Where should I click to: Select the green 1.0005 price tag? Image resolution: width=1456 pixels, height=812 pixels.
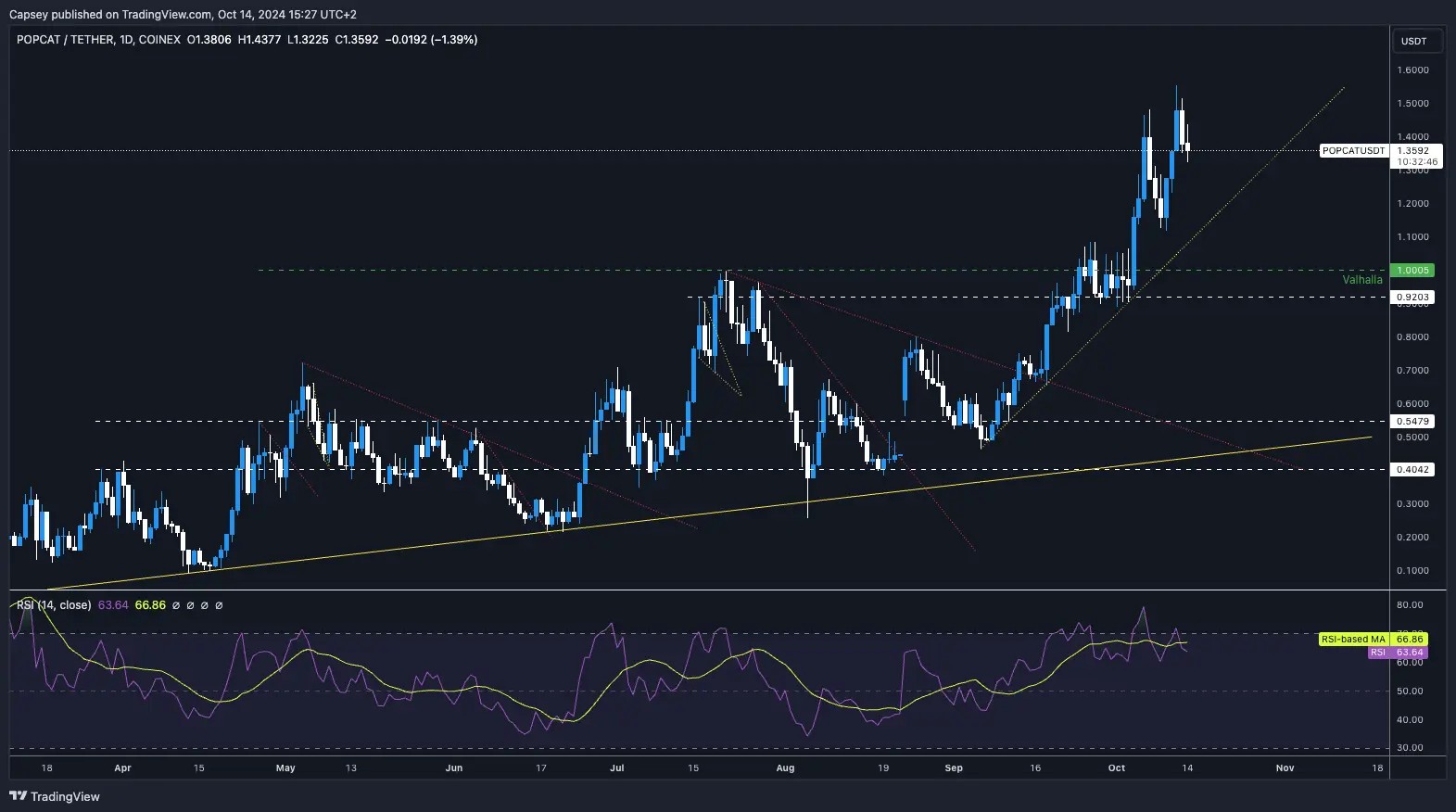1413,271
